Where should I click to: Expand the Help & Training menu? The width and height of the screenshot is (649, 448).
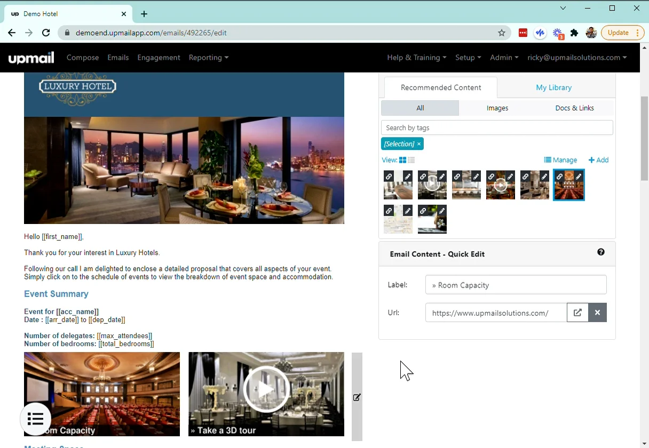point(417,58)
